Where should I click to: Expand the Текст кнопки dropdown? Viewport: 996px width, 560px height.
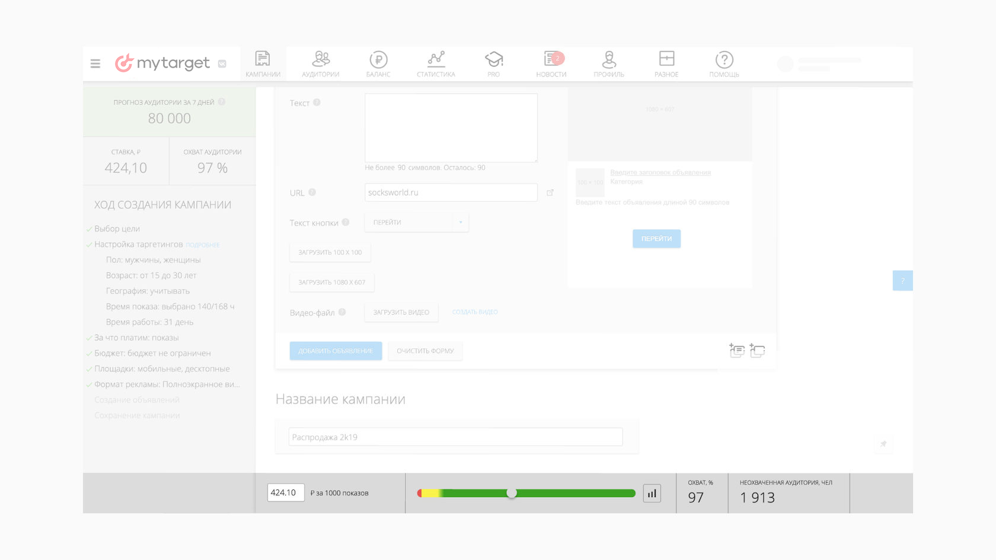[417, 223]
